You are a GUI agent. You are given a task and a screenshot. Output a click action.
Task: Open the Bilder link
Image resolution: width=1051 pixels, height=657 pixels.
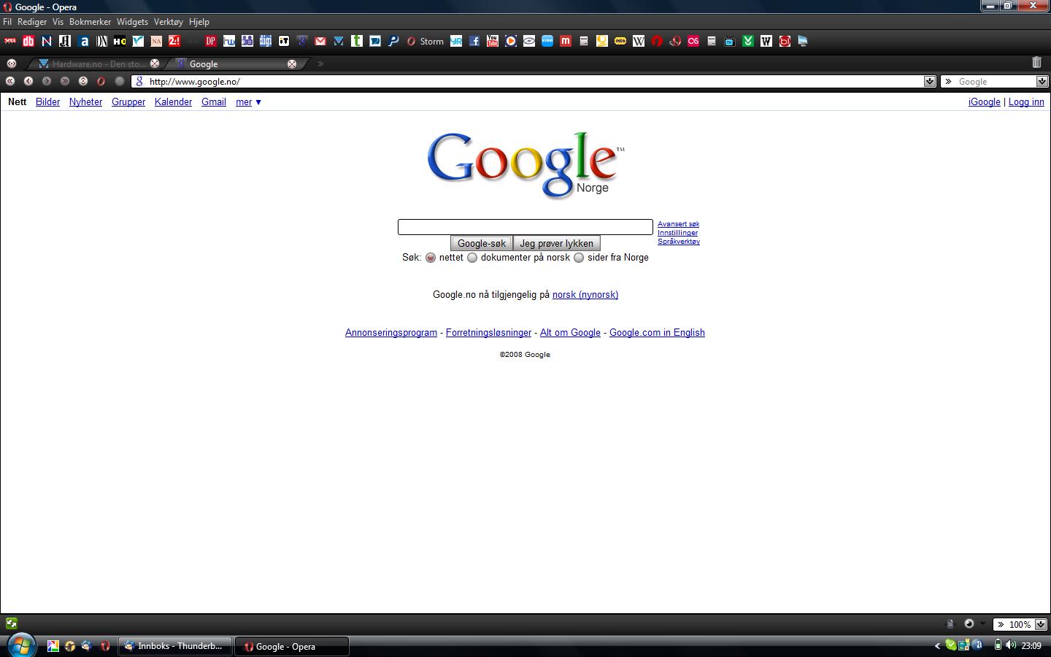(47, 102)
